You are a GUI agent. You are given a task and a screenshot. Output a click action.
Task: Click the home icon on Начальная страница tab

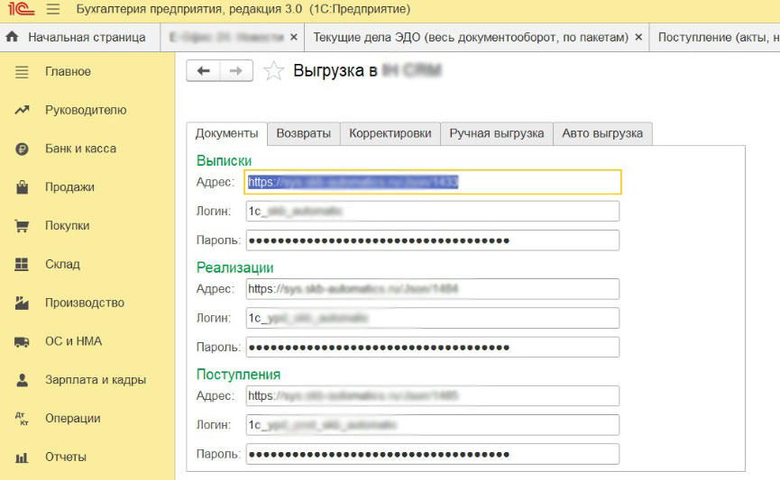tap(12, 37)
